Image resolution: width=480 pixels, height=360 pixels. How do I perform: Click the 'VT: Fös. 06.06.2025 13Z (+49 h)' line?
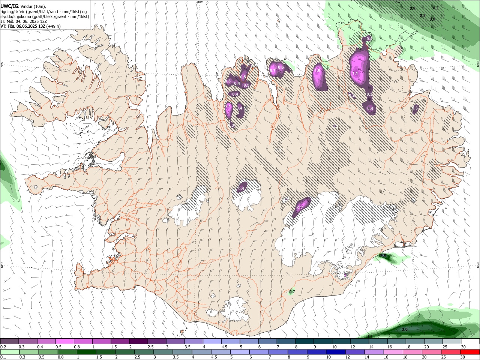31,26
